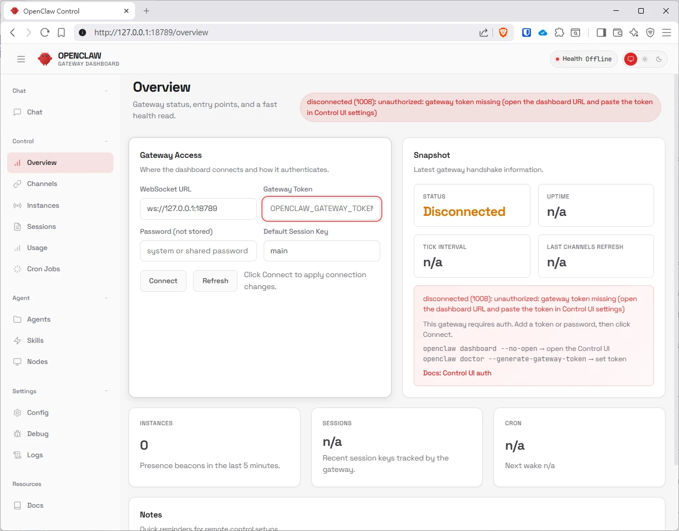The height and width of the screenshot is (531, 679).
Task: Click the Bitwarden extension icon
Action: click(526, 33)
